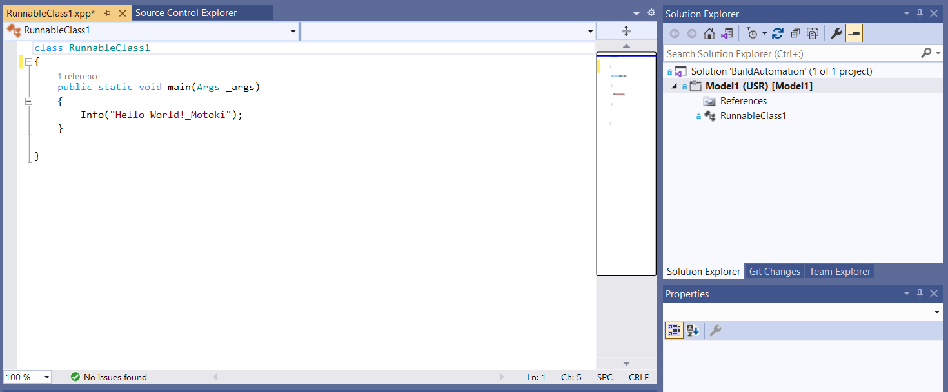Open Pending Changes Filter dropdown arrow

[764, 33]
